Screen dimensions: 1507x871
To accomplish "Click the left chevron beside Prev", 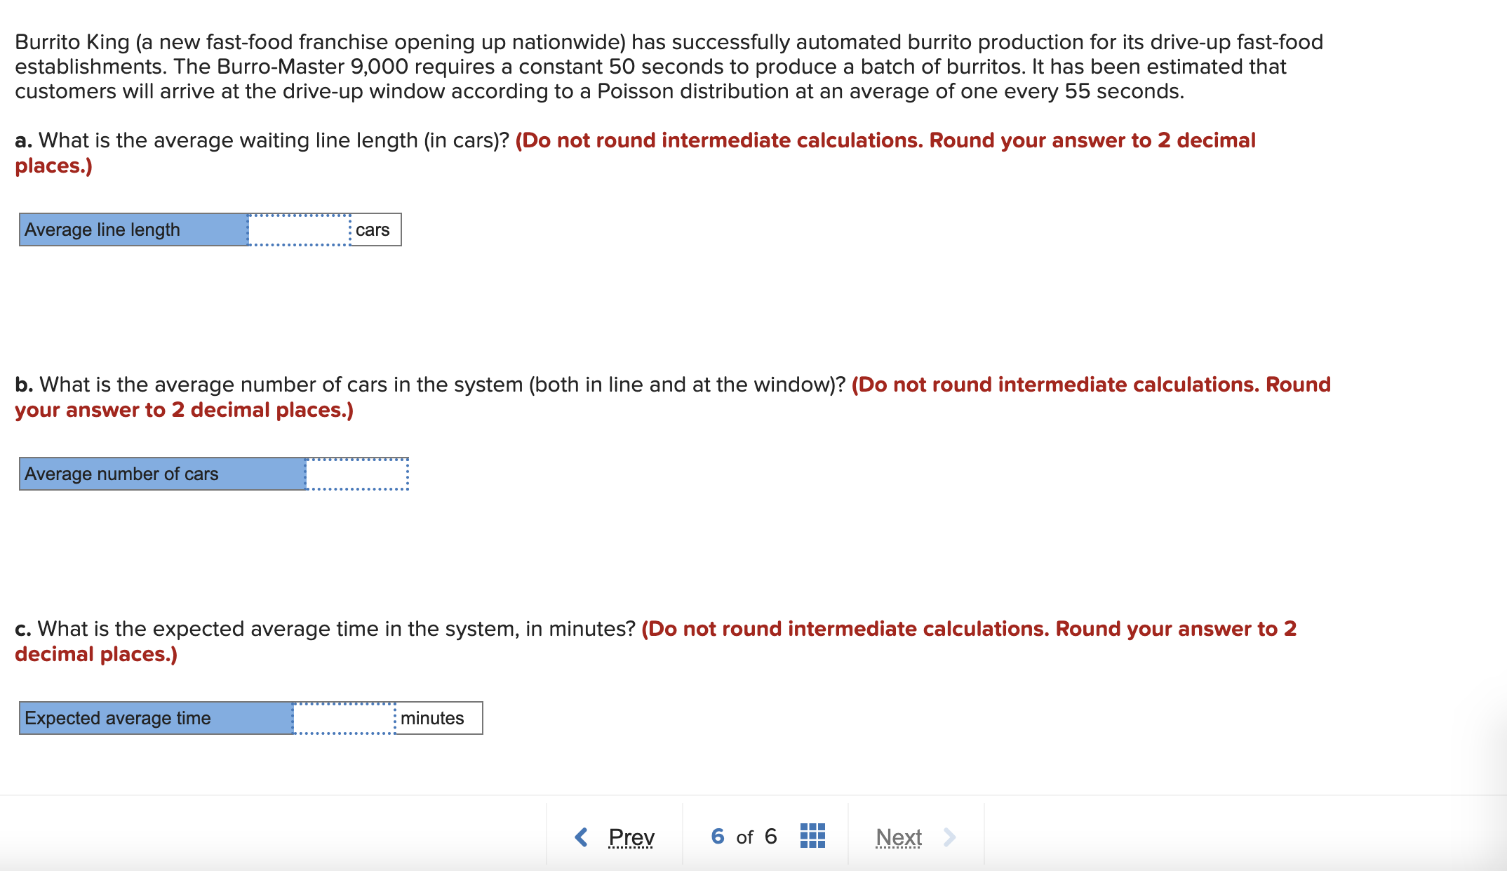I will 581,837.
